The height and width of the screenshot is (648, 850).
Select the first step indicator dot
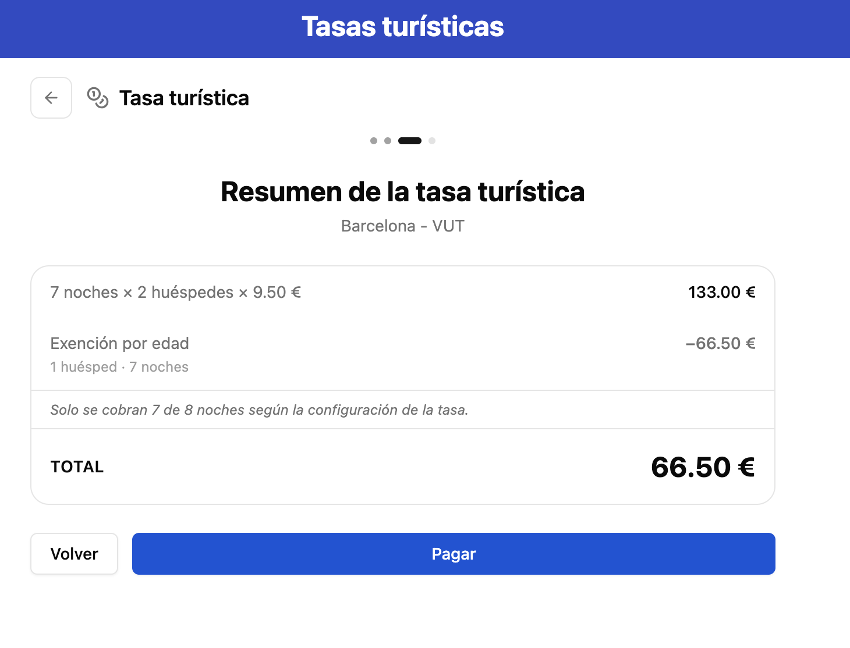tap(374, 141)
